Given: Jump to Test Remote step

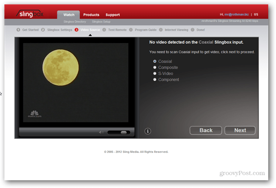Looking at the screenshot, I should (115, 30).
